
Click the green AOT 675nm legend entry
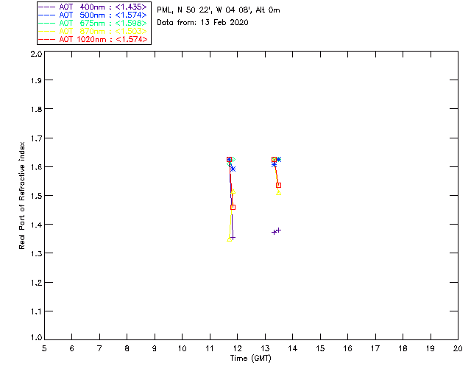(93, 23)
